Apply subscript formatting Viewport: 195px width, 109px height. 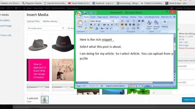coord(108,25)
